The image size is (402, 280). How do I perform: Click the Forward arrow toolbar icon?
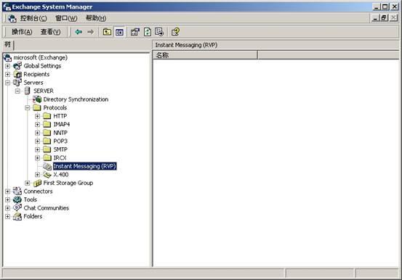click(x=90, y=32)
